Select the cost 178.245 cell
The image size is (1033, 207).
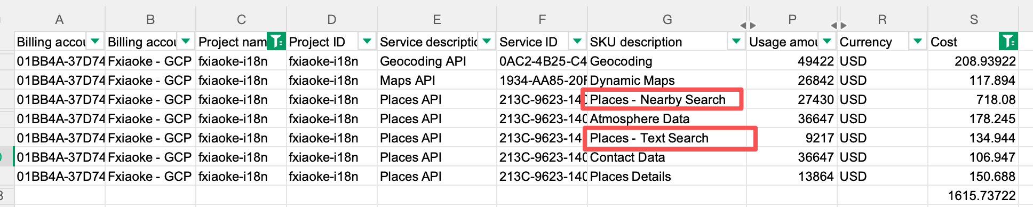(x=973, y=118)
